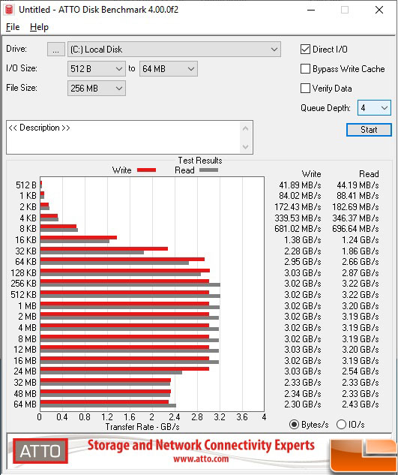Viewport: 398px width, 475px height.
Task: Open the Help menu
Action: click(39, 27)
